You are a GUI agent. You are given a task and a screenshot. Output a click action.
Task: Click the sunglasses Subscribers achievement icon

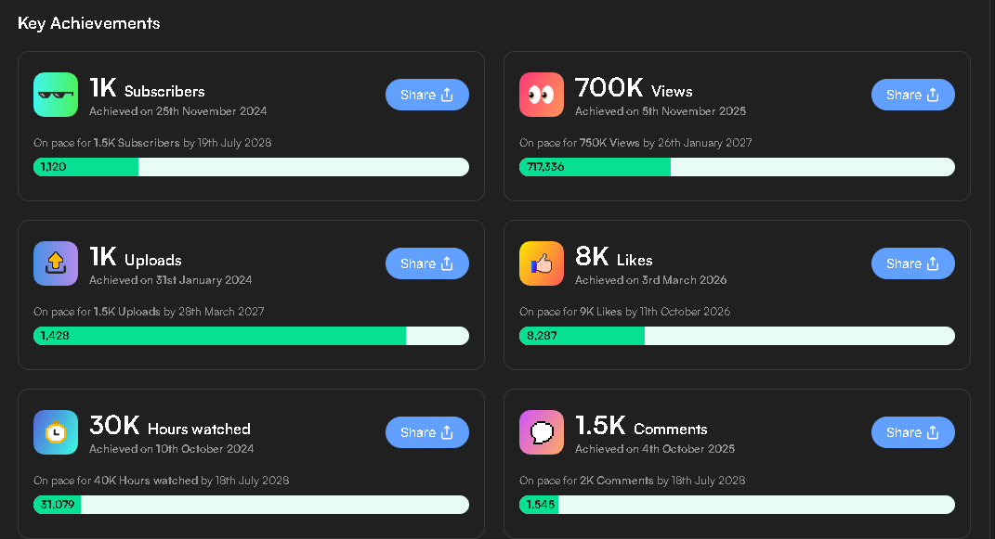coord(56,95)
